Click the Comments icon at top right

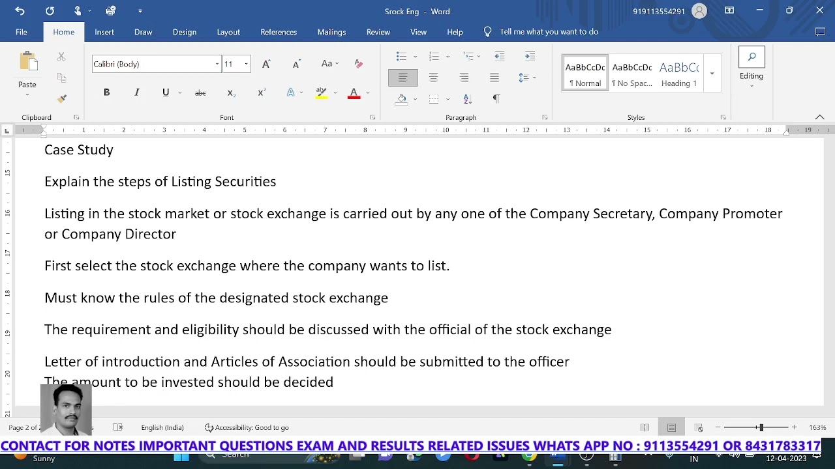click(821, 32)
